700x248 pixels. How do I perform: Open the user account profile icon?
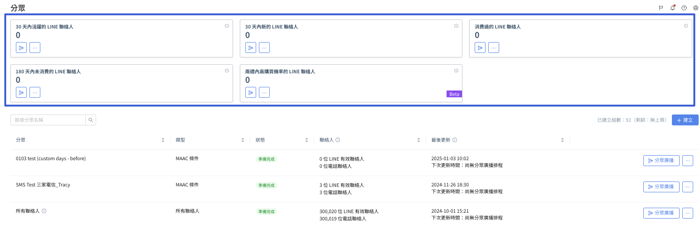pyautogui.click(x=695, y=8)
